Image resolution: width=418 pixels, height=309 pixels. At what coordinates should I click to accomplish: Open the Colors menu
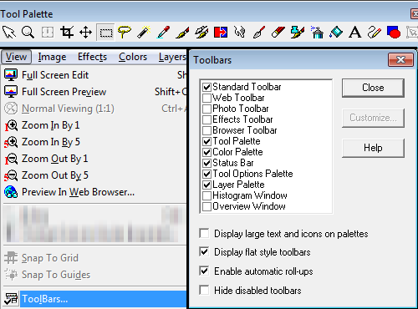click(133, 57)
